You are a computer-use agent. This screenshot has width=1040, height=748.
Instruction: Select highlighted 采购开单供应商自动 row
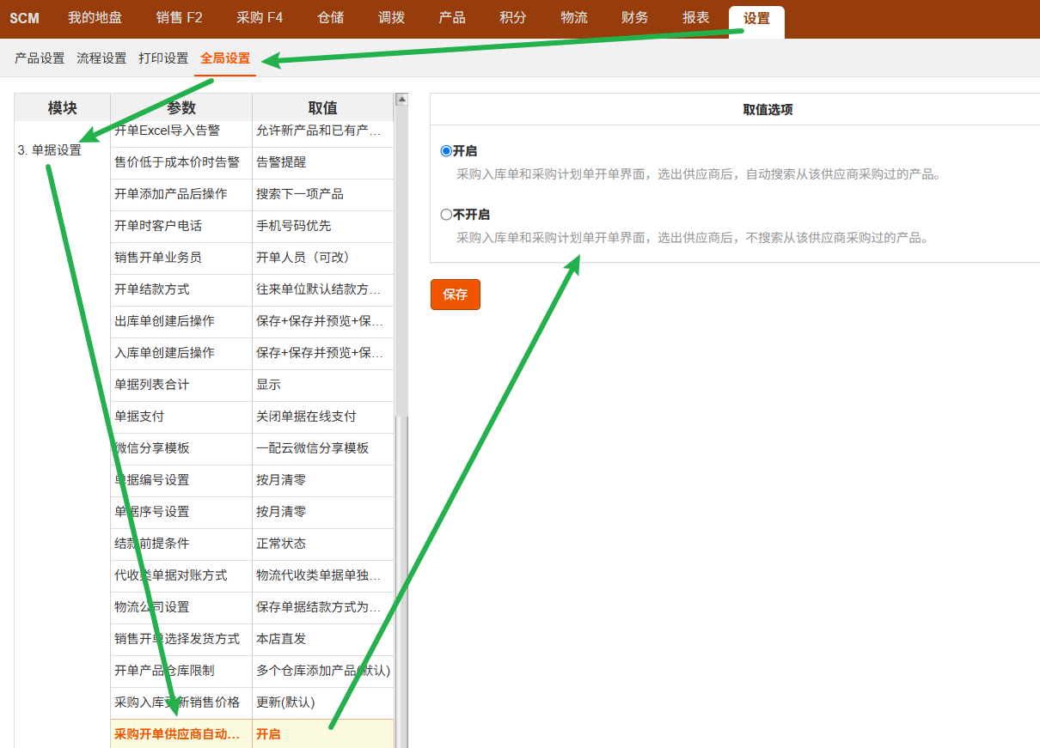pos(177,734)
